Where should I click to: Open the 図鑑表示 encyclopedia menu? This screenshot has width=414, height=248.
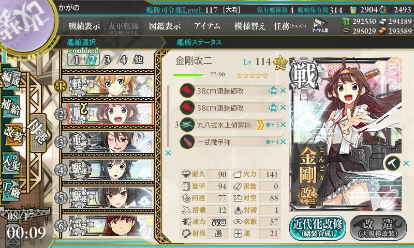tap(165, 26)
